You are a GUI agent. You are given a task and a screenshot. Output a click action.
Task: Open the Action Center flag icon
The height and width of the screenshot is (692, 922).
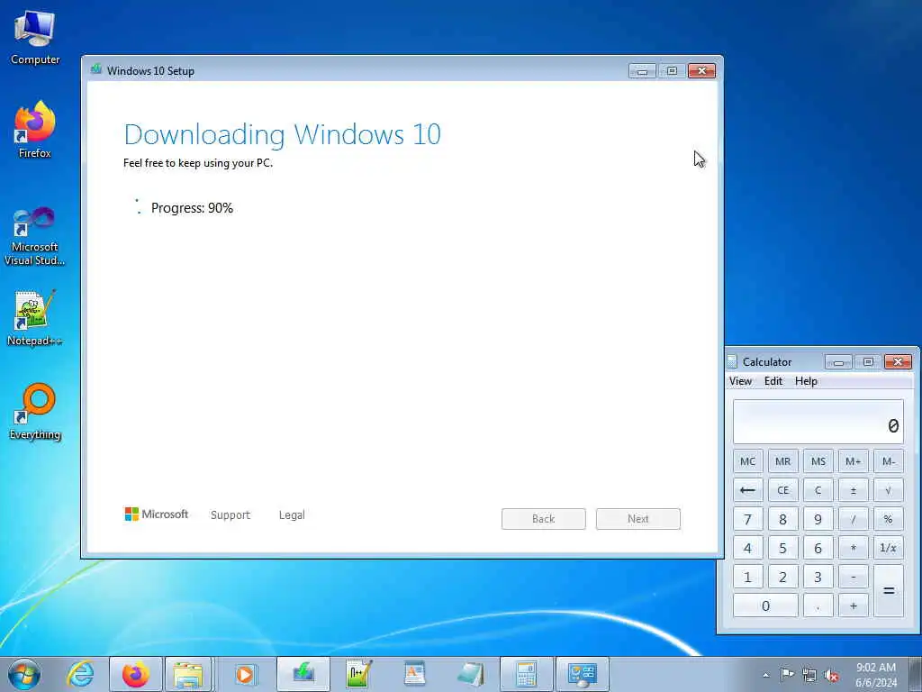[787, 674]
